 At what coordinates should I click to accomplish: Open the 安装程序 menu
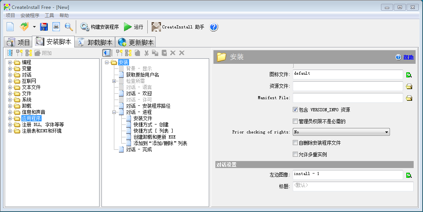point(30,16)
